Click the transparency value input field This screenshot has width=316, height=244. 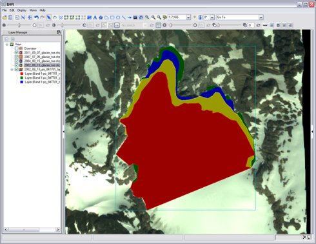coord(251,25)
